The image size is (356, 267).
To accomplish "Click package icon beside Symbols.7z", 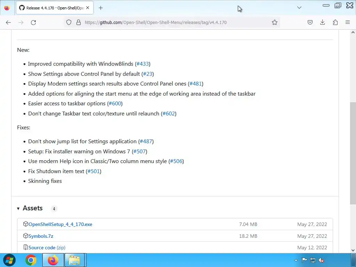I will (x=26, y=236).
